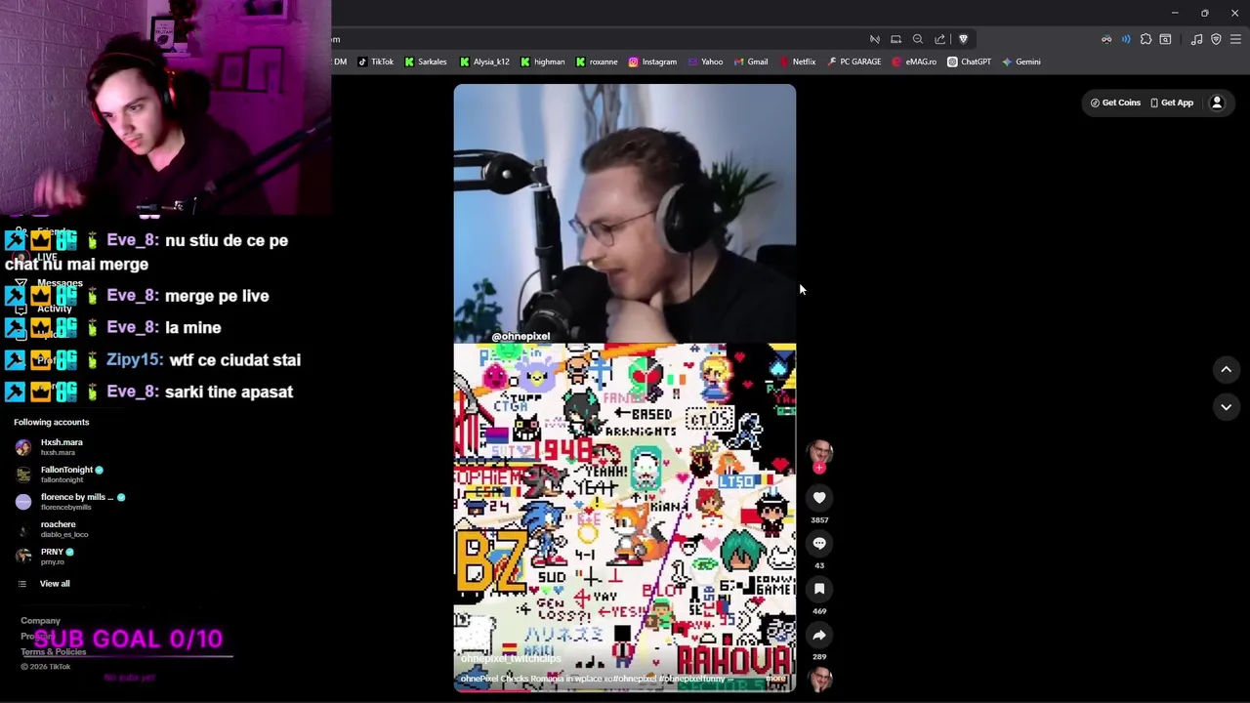Click @ohnepixel handle on video
Screen dimensions: 1250x703
(521, 336)
